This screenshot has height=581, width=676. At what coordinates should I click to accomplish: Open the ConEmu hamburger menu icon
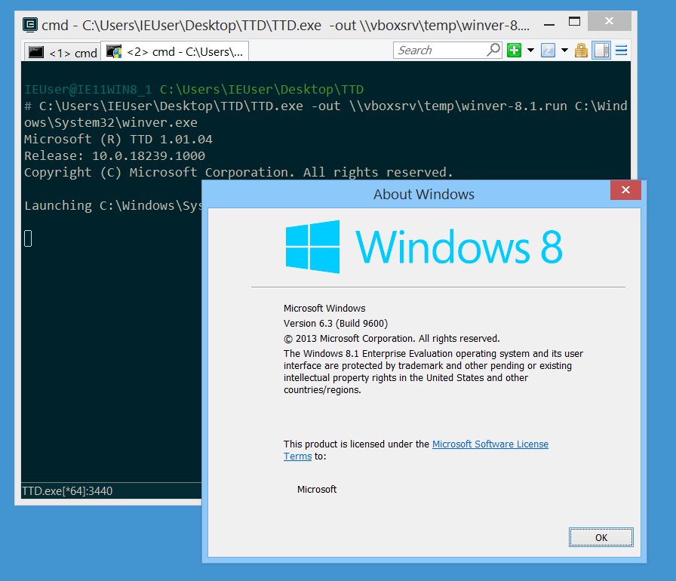click(621, 51)
